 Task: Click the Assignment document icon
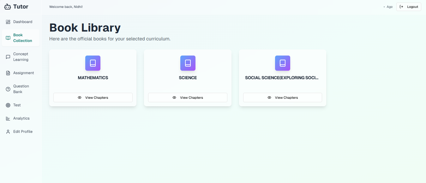pyautogui.click(x=8, y=73)
